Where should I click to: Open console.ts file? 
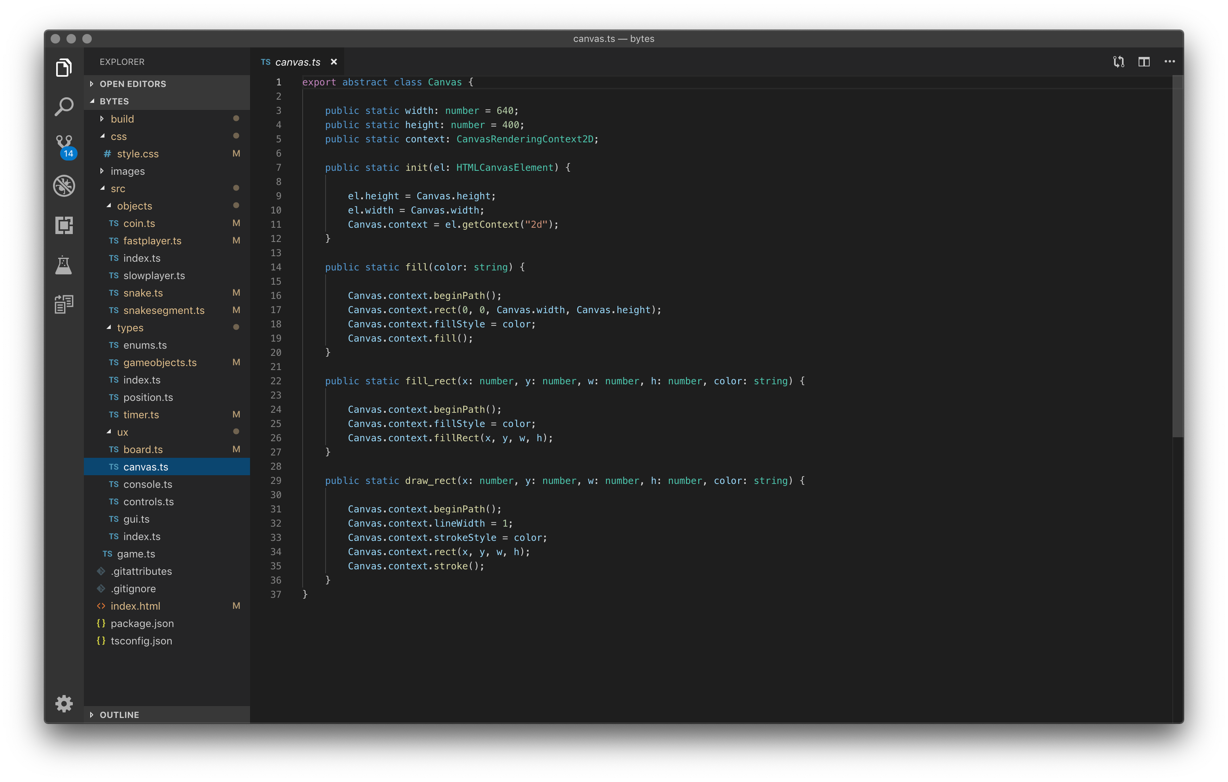(167, 484)
